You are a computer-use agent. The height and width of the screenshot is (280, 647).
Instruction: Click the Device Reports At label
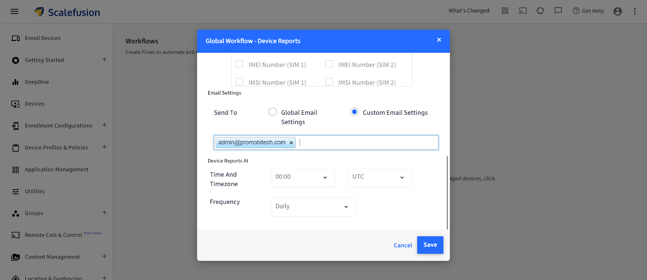(228, 161)
